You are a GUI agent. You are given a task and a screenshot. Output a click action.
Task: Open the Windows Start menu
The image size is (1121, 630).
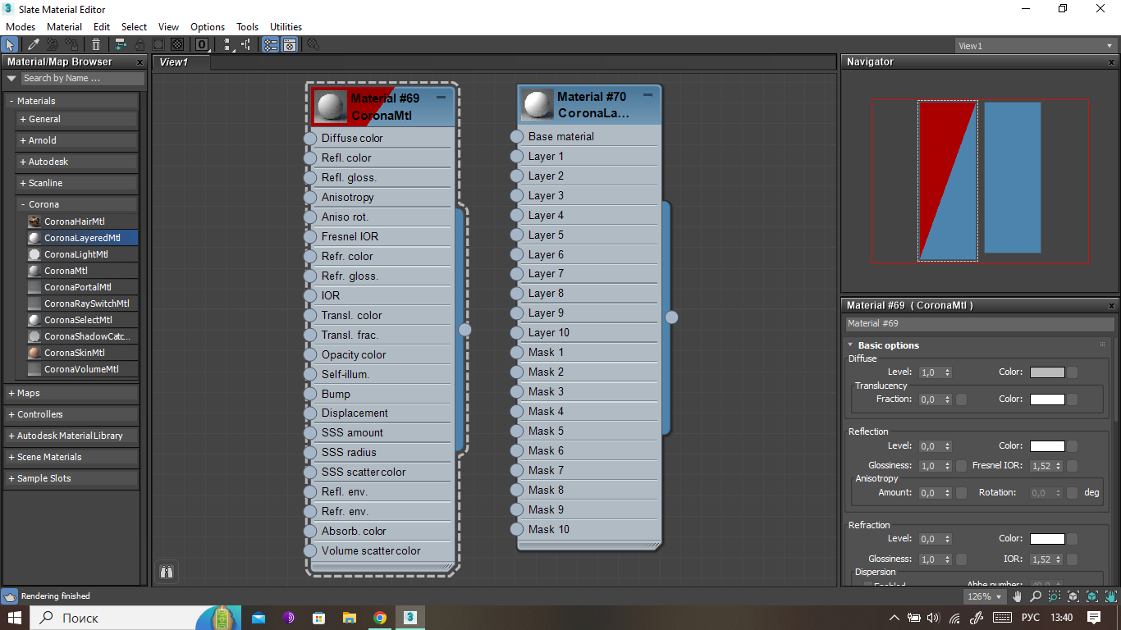pos(15,618)
